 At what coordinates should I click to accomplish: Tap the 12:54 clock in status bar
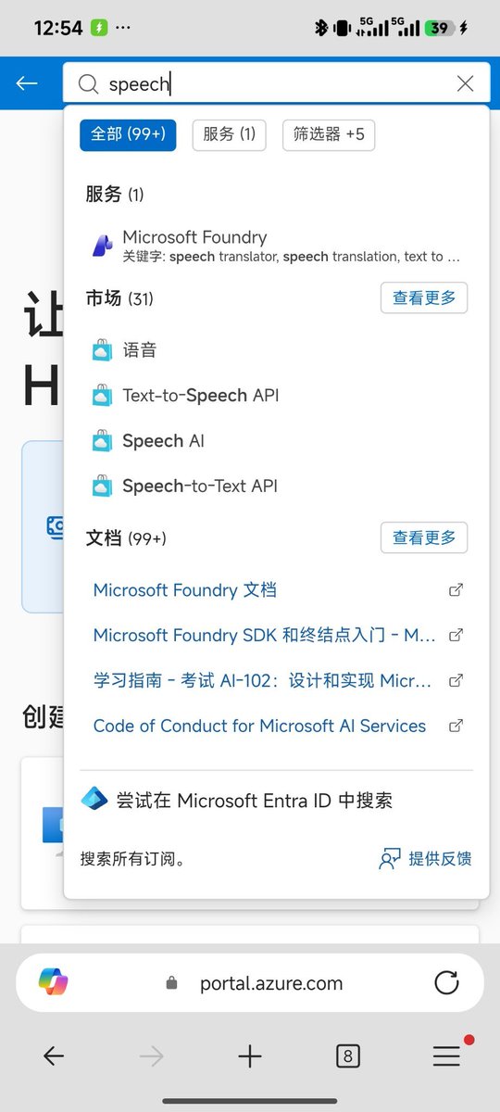pos(58,28)
